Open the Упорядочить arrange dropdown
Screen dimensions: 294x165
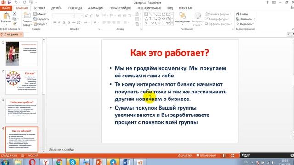[183, 19]
